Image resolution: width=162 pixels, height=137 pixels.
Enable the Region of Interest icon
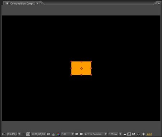click(x=77, y=134)
